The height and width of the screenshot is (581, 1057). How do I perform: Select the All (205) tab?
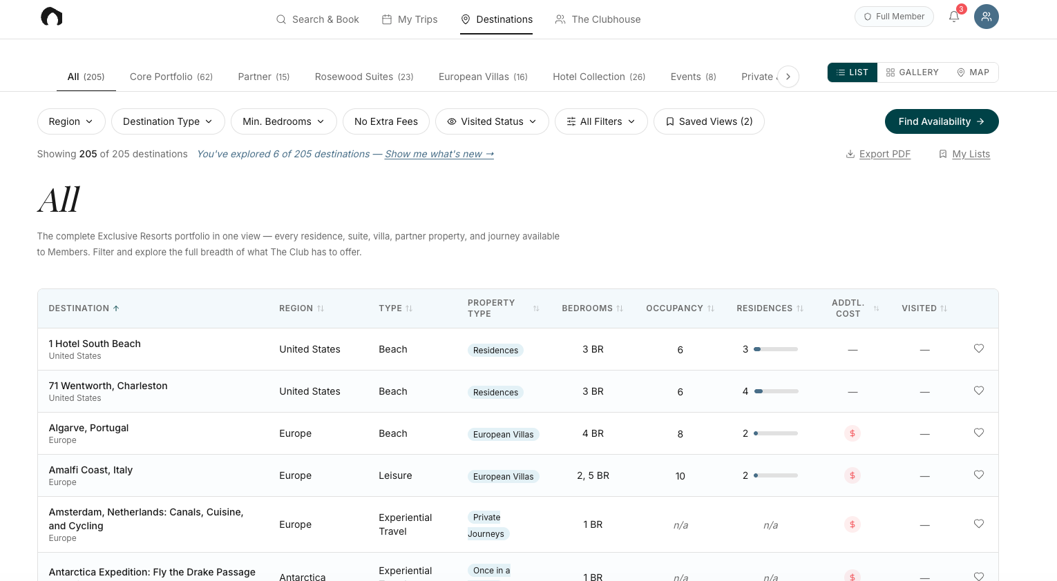point(86,77)
